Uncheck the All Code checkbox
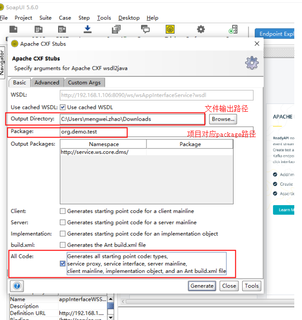Image resolution: width=302 pixels, height=320 pixels. [63, 263]
